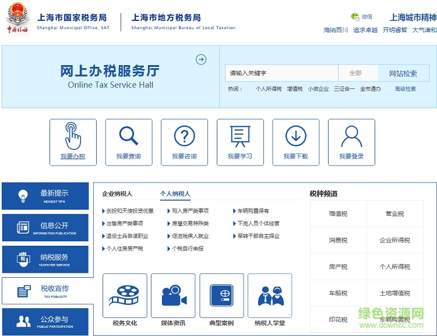
Task: Switch to the 企业纳税人 tab
Action: (117, 194)
